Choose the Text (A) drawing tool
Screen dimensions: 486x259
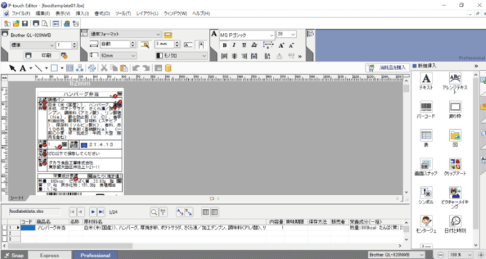23,68
